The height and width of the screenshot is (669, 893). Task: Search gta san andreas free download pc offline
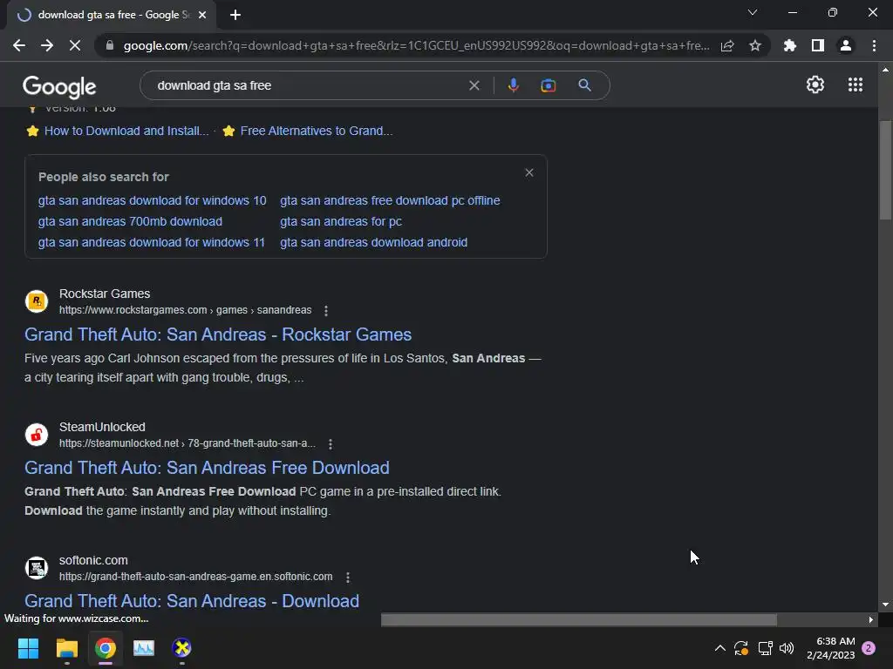click(390, 200)
